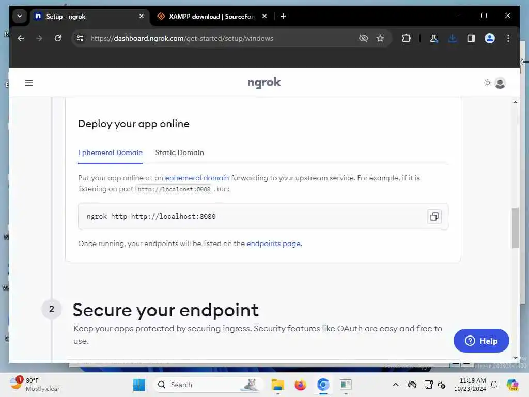Click the Copilot preview taskbar icon
The image size is (529, 397).
point(512,385)
